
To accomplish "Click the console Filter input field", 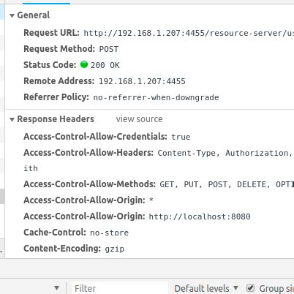I will tap(119, 288).
